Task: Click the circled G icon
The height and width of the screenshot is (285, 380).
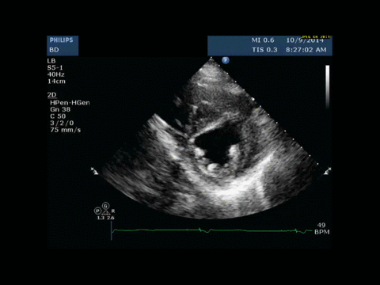Action: tap(105, 206)
